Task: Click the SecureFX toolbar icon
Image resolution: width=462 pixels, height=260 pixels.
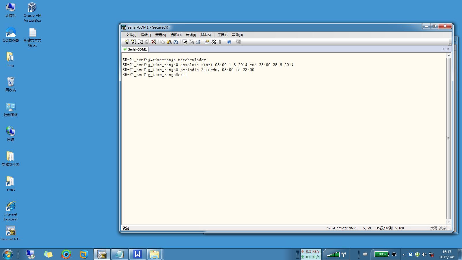Action: (x=238, y=42)
